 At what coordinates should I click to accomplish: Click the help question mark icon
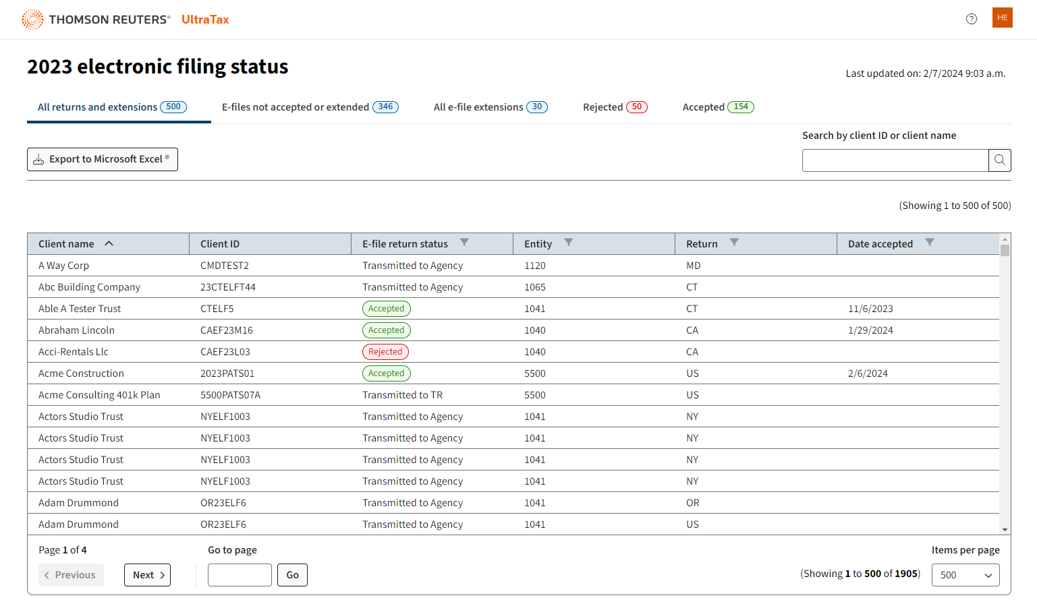coord(971,19)
